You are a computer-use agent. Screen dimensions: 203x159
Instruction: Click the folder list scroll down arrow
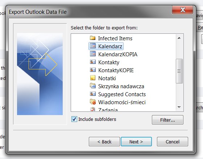[179, 107]
